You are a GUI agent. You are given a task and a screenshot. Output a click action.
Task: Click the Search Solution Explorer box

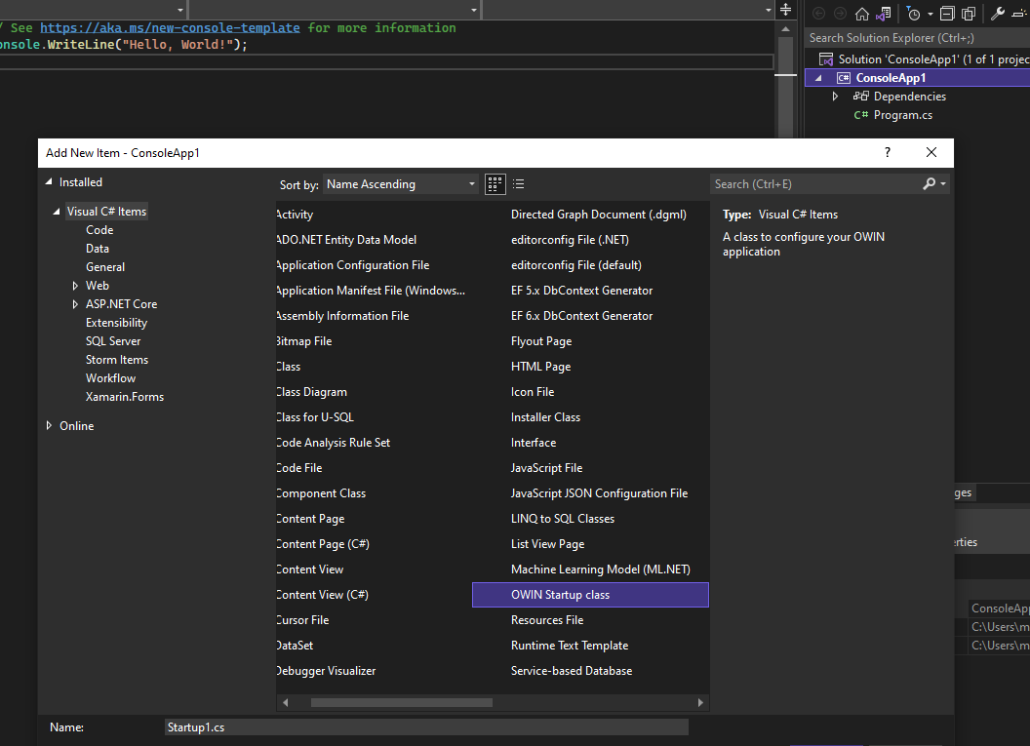917,38
